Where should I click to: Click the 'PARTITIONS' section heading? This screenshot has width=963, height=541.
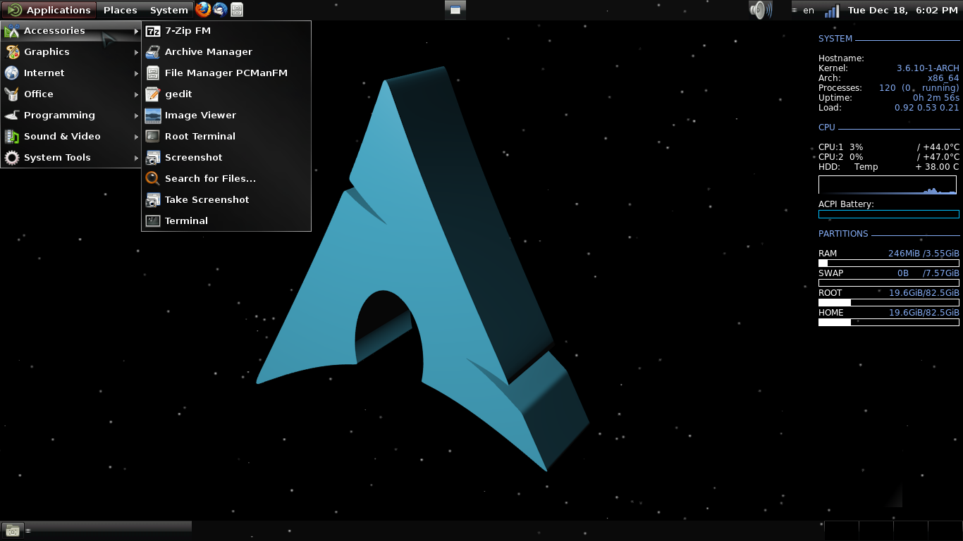pyautogui.click(x=843, y=234)
